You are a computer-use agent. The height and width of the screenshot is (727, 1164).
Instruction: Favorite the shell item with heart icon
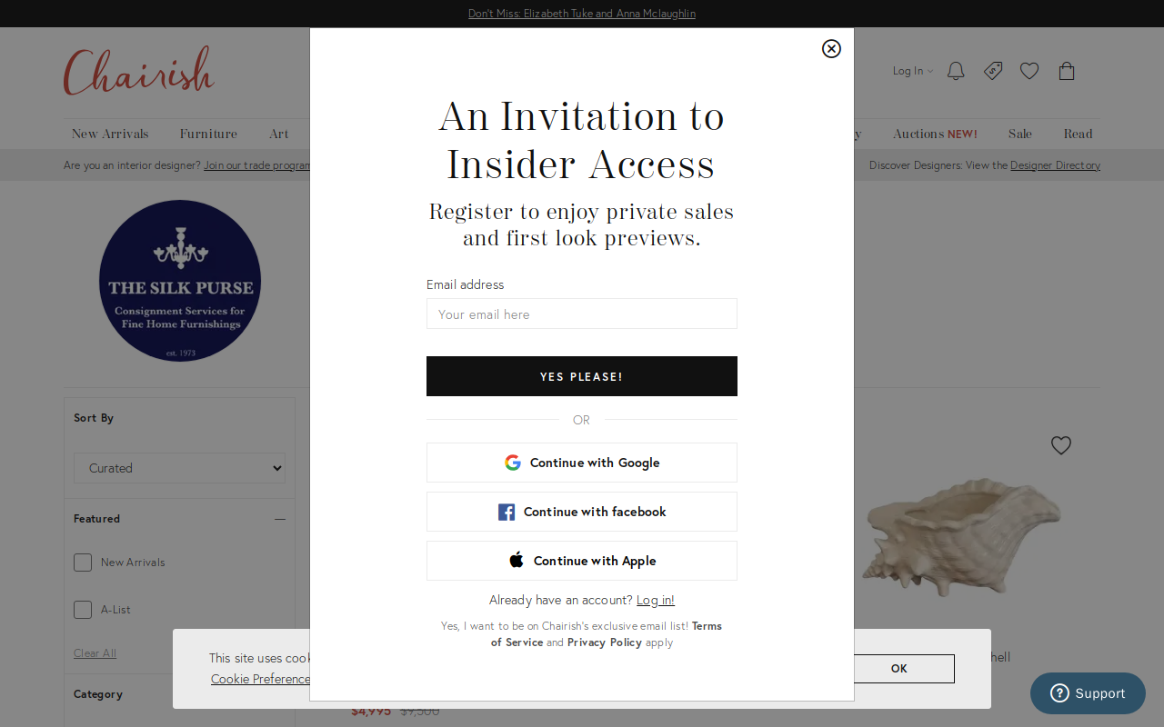pos(1061,445)
